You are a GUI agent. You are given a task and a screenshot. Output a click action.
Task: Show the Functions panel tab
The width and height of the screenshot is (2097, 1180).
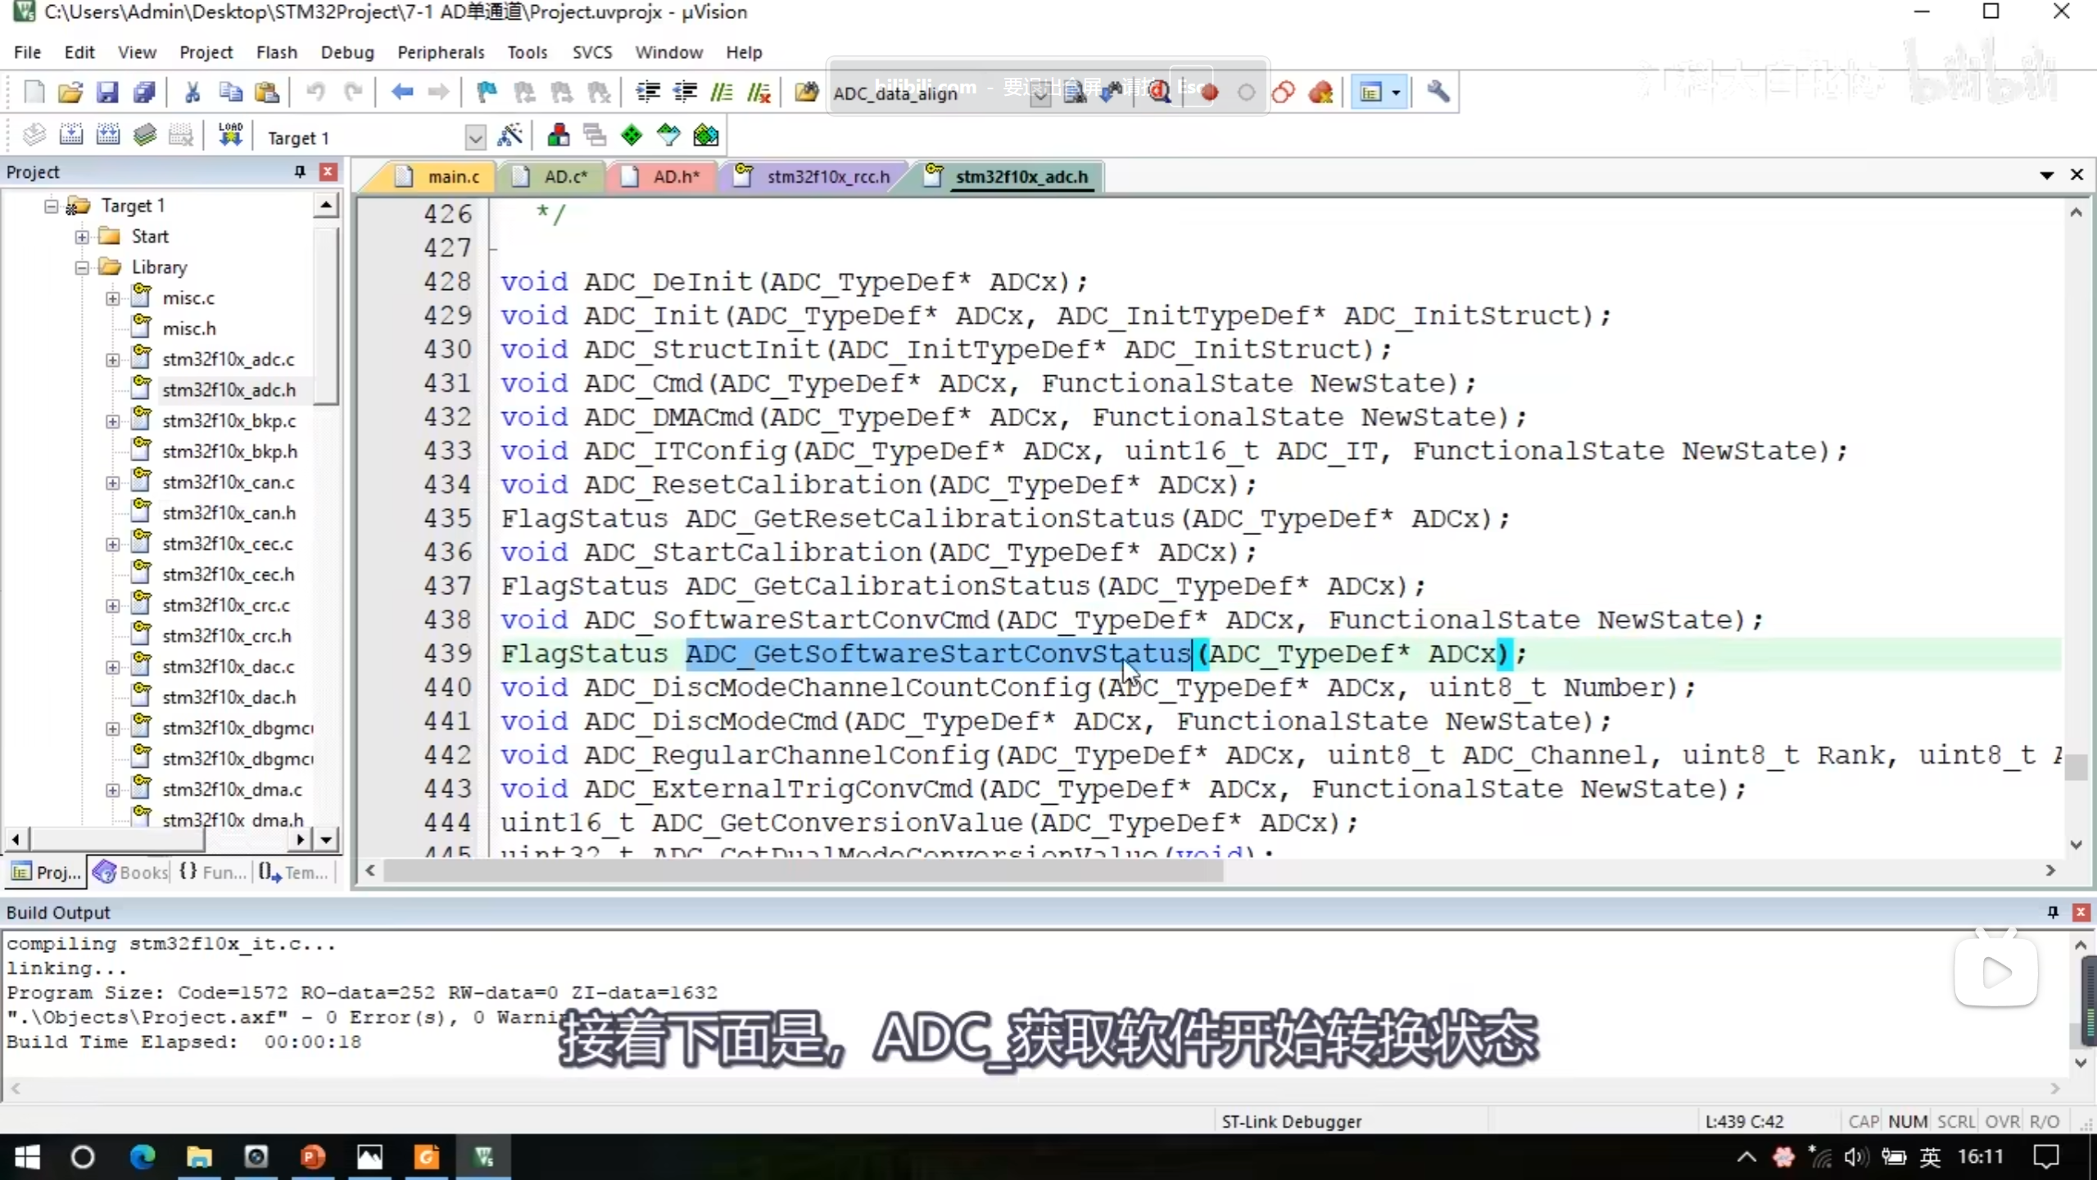click(x=213, y=873)
